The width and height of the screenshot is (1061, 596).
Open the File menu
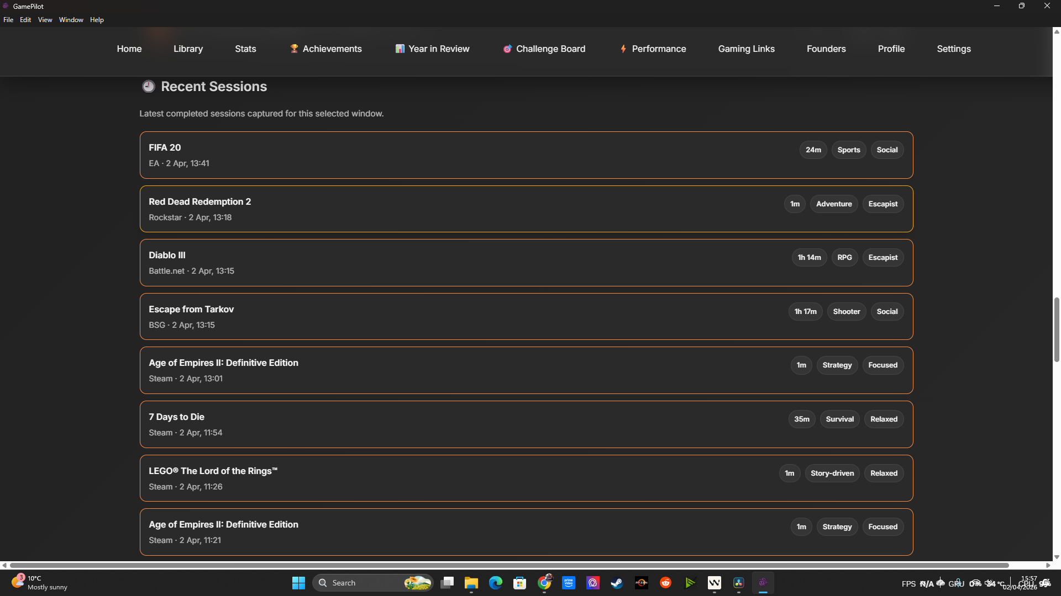pos(8,20)
